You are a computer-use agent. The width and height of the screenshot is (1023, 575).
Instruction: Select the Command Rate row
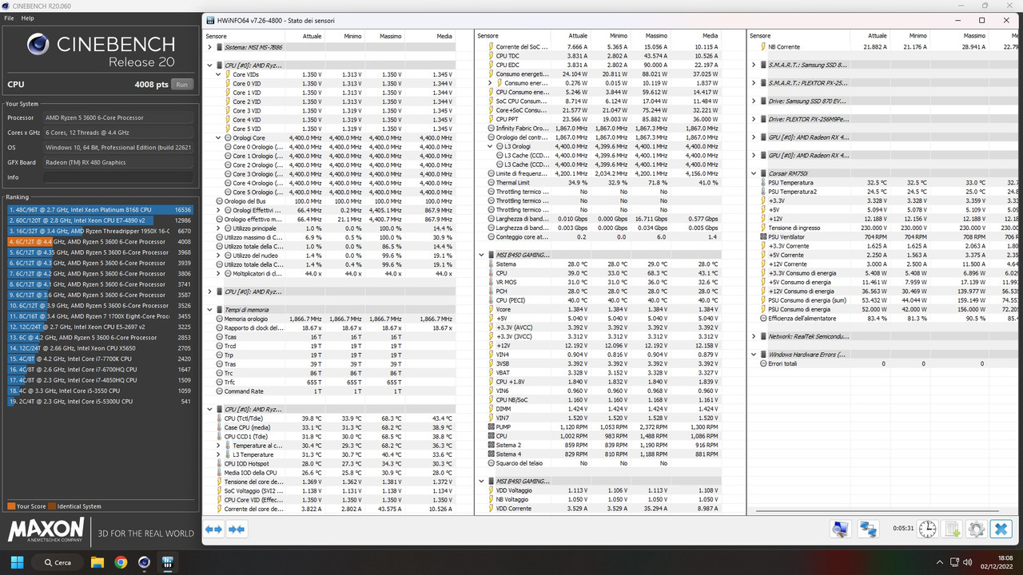(330, 391)
